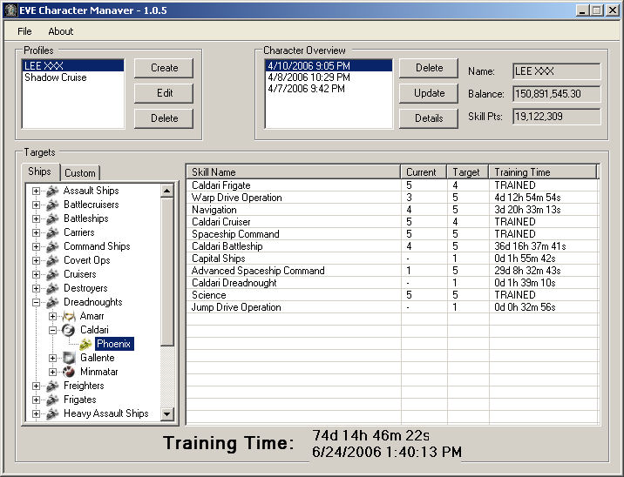
Task: Click the Dreadnoughts ship icon
Action: pos(52,302)
